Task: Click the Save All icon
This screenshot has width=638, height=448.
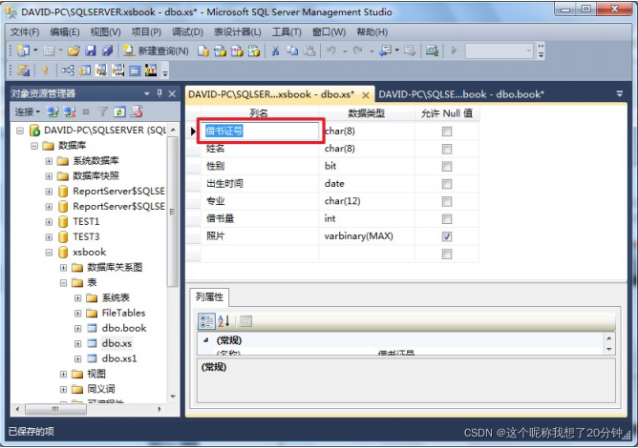Action: pyautogui.click(x=107, y=51)
